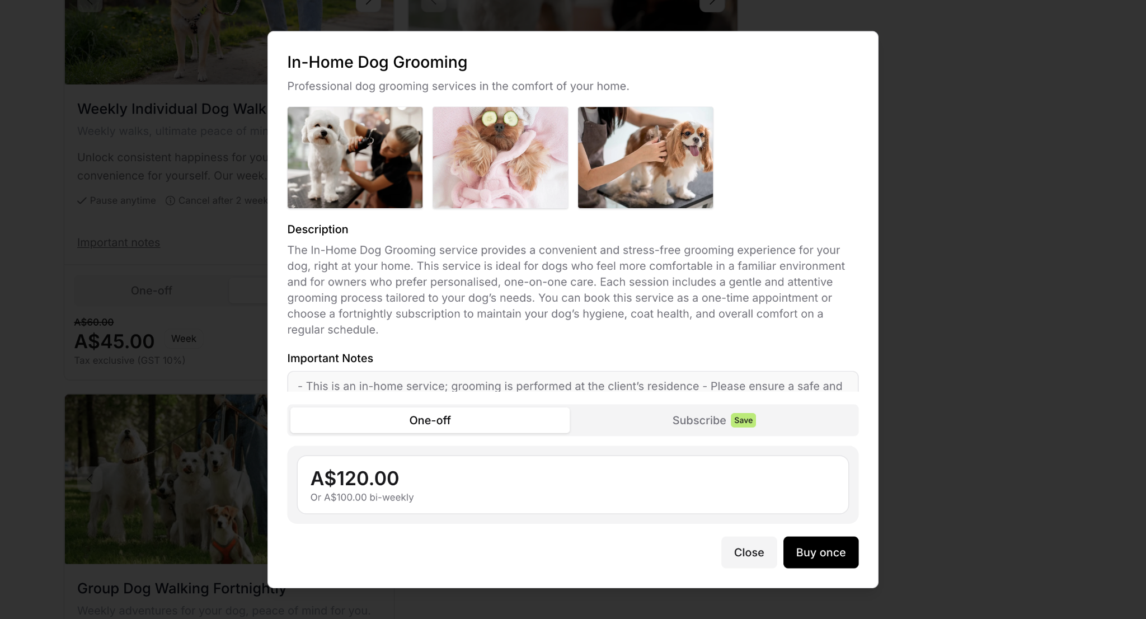Click the Important Notes text box

(572, 382)
